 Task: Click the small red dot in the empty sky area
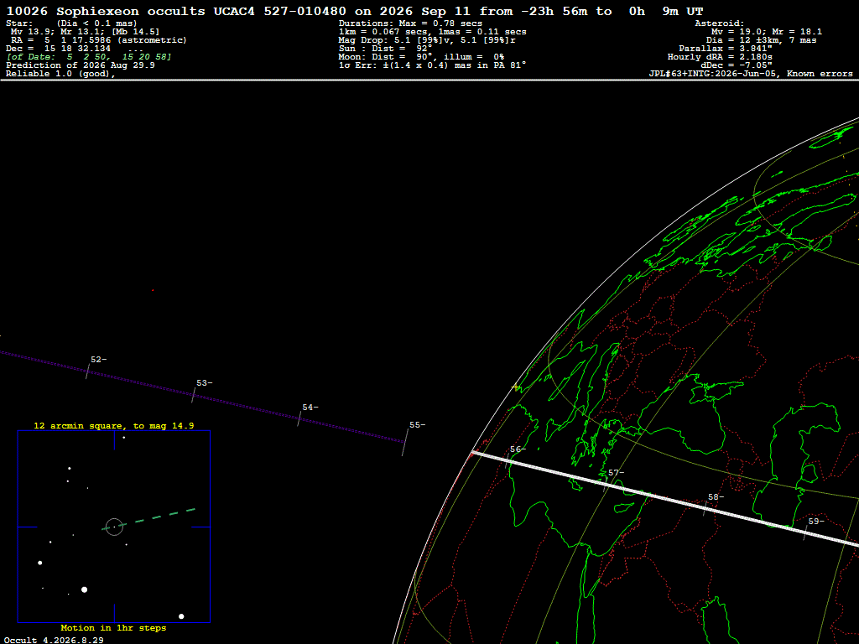point(153,290)
